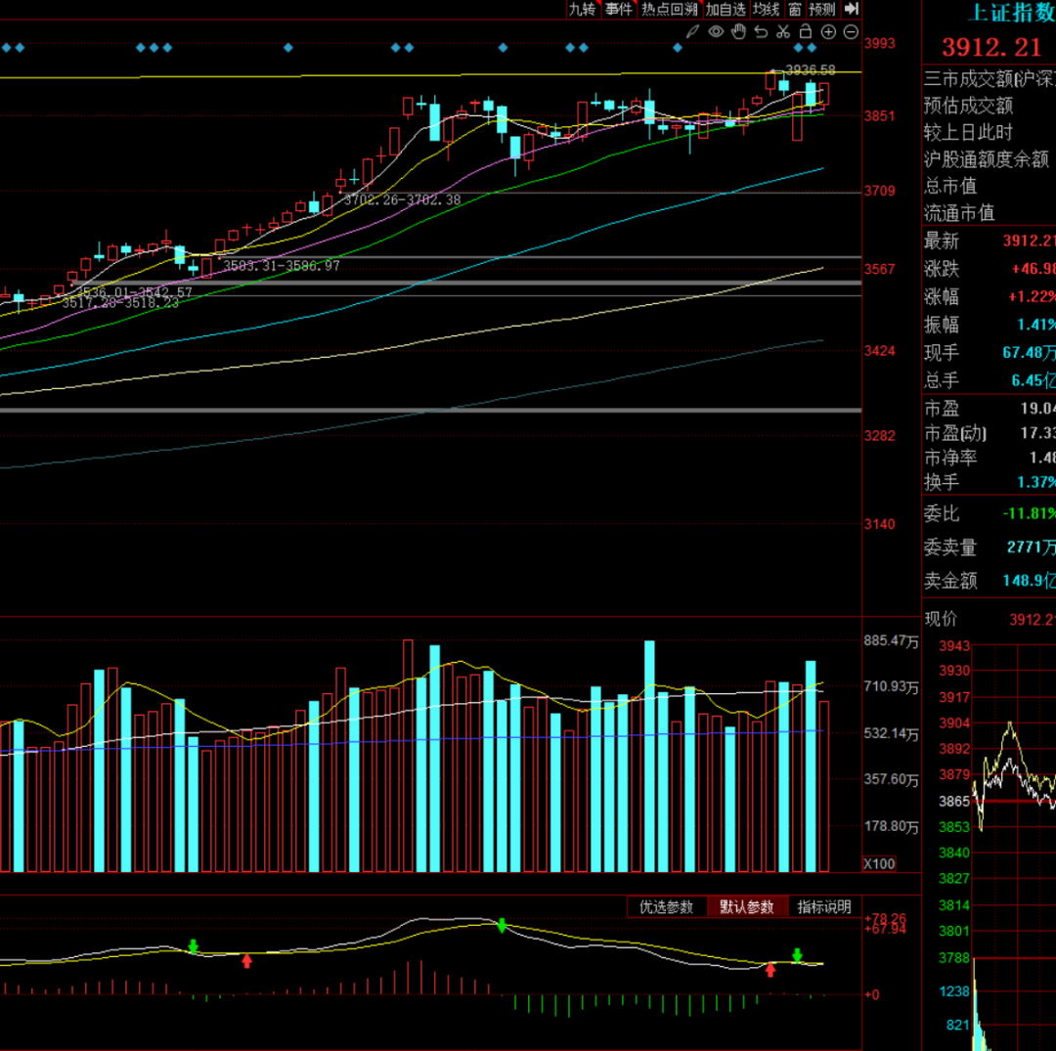Open the 九转 indicator tab

(x=582, y=9)
